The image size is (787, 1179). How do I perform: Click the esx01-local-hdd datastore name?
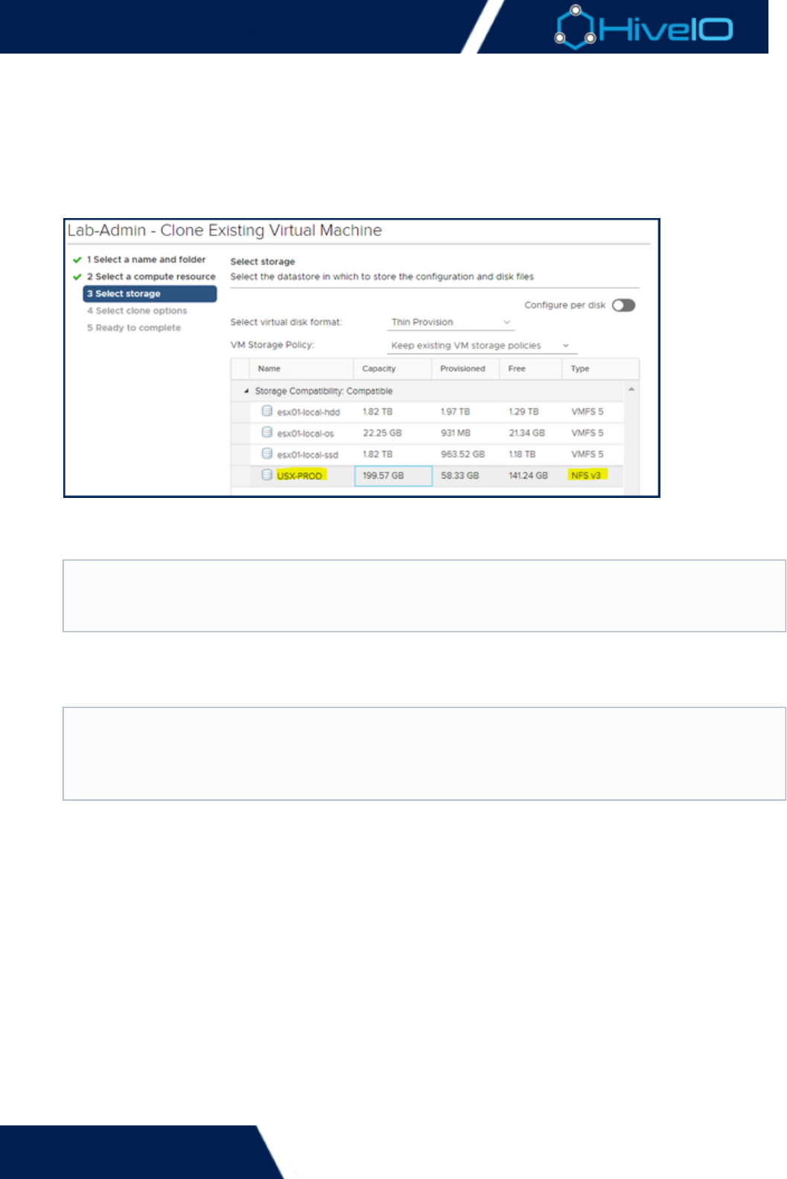[x=308, y=412]
